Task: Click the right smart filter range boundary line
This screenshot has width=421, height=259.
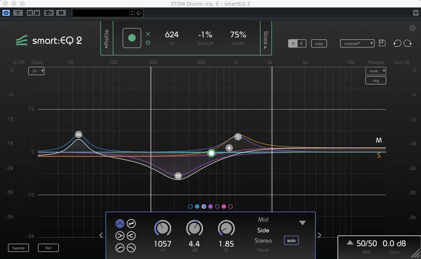Action: coord(272,139)
